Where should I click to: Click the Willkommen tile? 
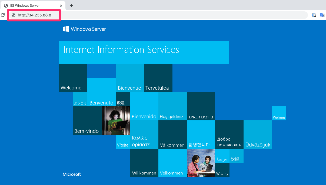tap(144, 163)
